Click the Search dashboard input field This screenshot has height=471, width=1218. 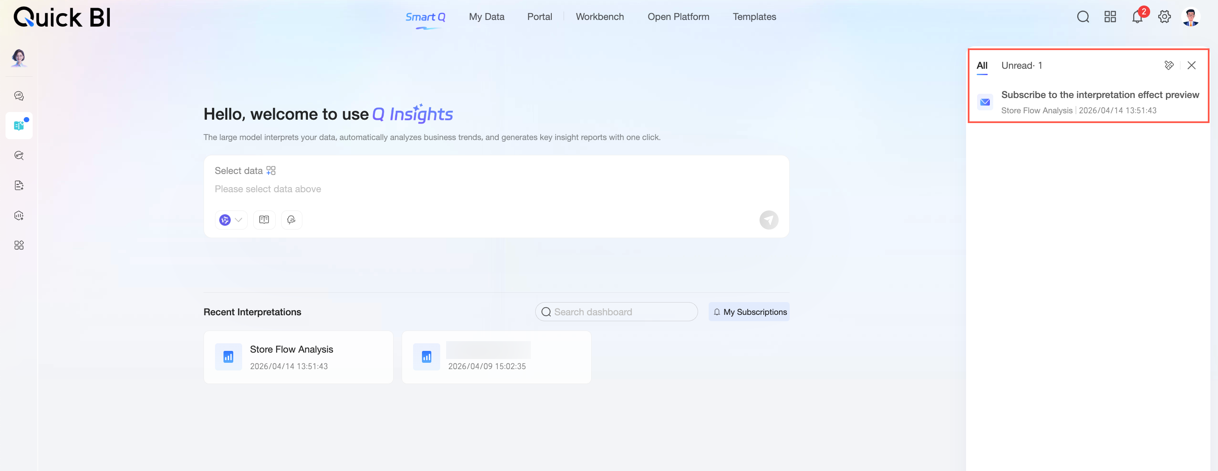(616, 311)
